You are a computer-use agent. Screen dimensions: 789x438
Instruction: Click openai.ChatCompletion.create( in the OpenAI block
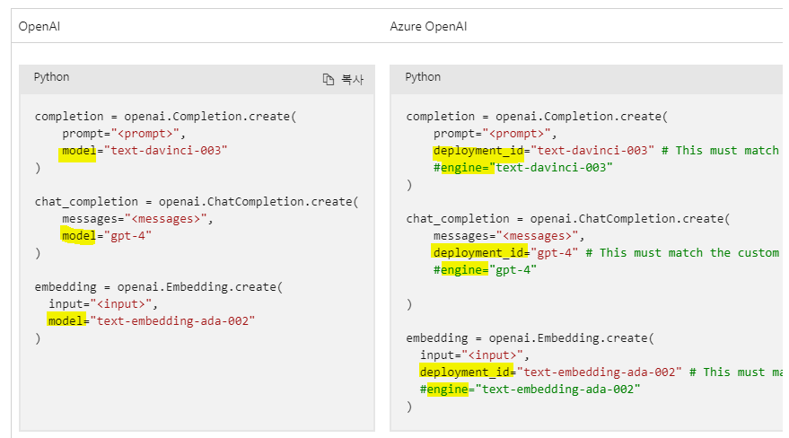tap(259, 202)
